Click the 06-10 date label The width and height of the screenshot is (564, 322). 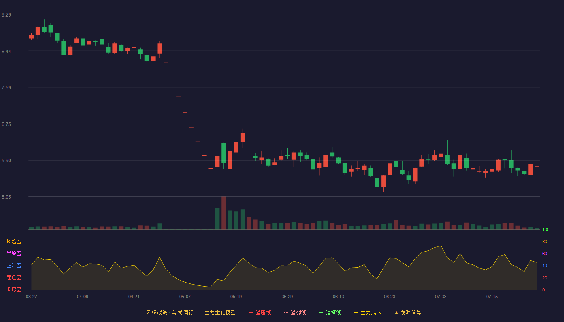(x=338, y=297)
